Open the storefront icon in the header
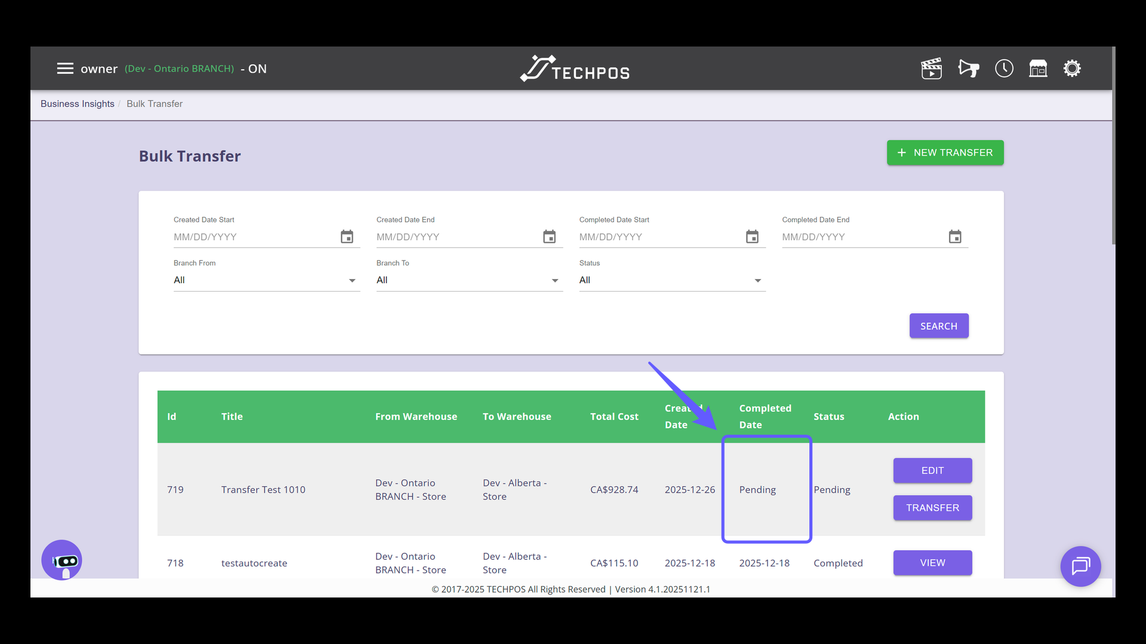 [x=1039, y=68]
